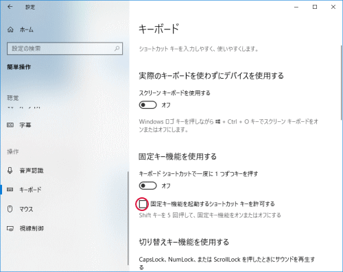Go back with the arrow icon
This screenshot has height=272, width=343.
10,7
